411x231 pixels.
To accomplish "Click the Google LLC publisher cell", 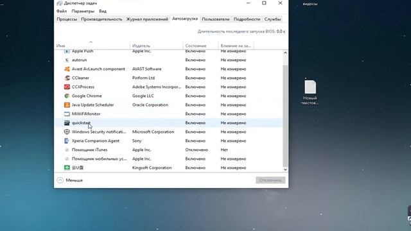I will pyautogui.click(x=143, y=96).
